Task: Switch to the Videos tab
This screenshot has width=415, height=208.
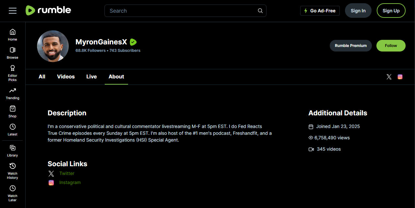Action: tap(66, 77)
